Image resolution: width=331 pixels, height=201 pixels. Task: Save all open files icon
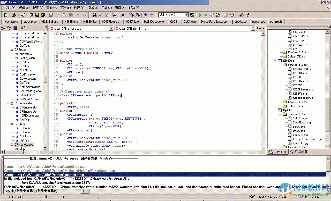[43, 15]
